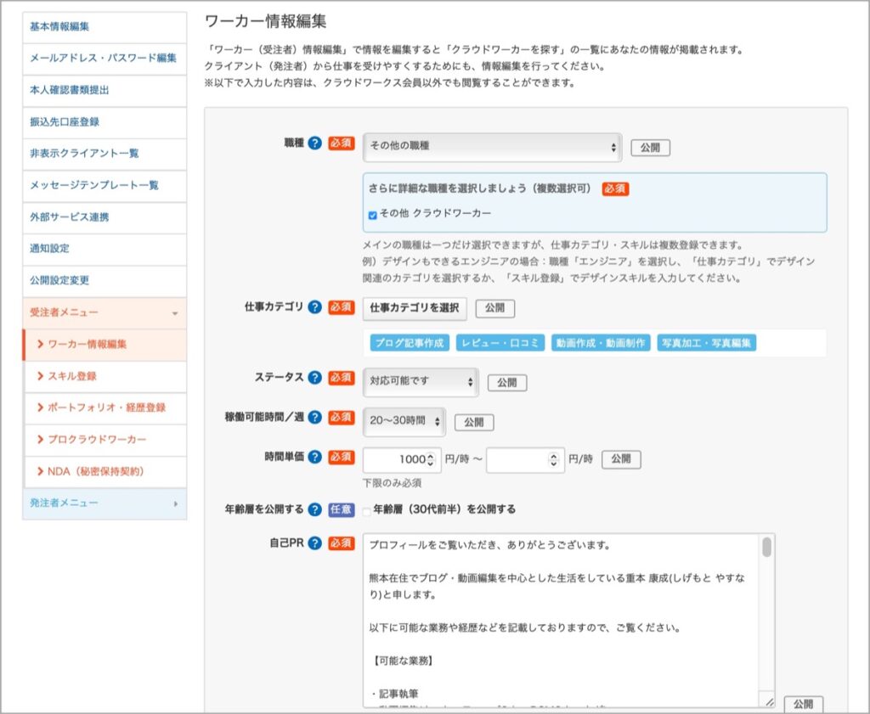Open help icon next to 時間単価
Image resolution: width=870 pixels, height=714 pixels.
pos(314,457)
